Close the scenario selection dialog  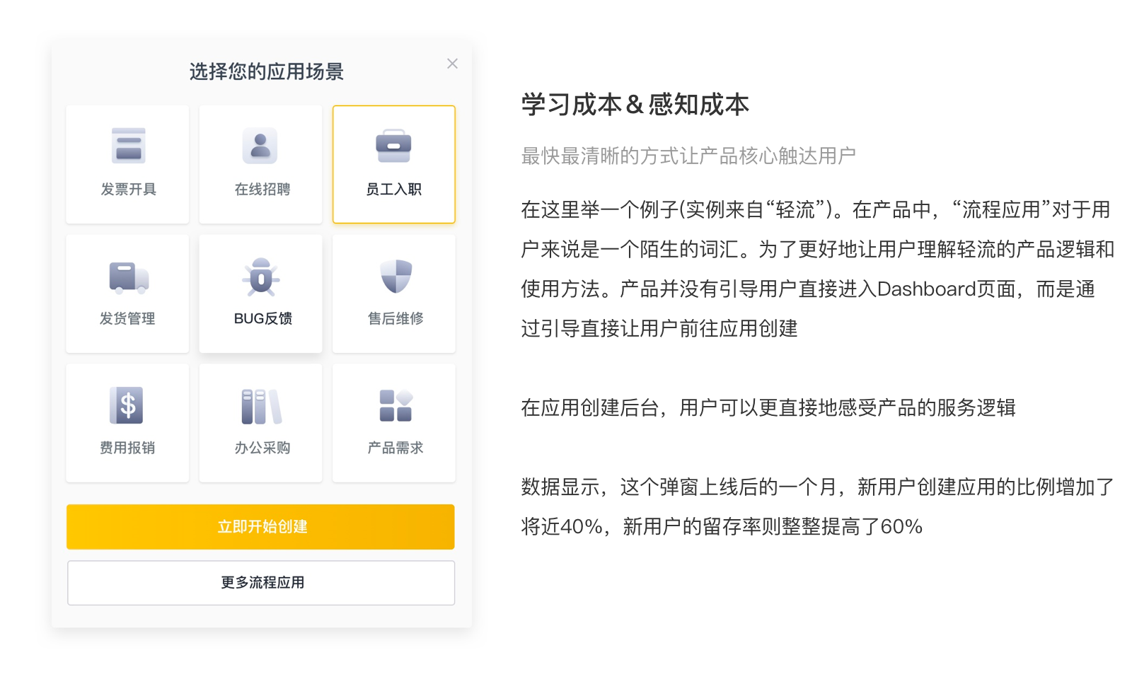(452, 64)
